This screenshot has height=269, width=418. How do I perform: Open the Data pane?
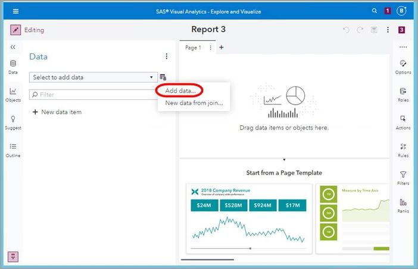pos(13,67)
